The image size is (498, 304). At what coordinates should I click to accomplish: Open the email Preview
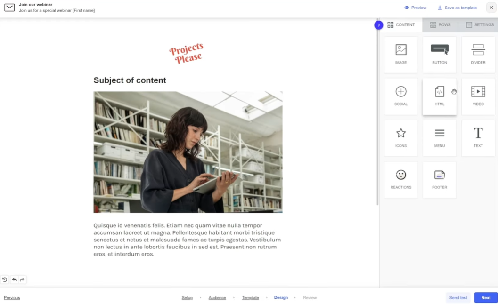pyautogui.click(x=415, y=8)
